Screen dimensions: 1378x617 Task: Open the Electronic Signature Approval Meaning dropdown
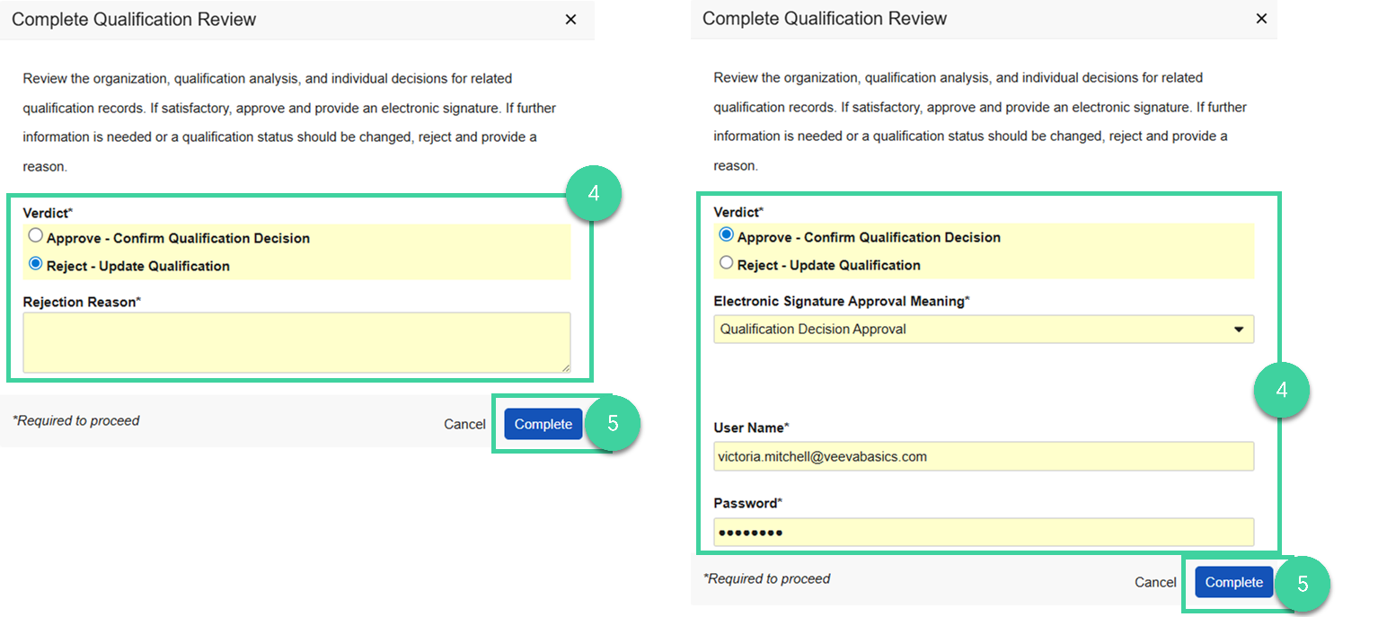click(984, 329)
